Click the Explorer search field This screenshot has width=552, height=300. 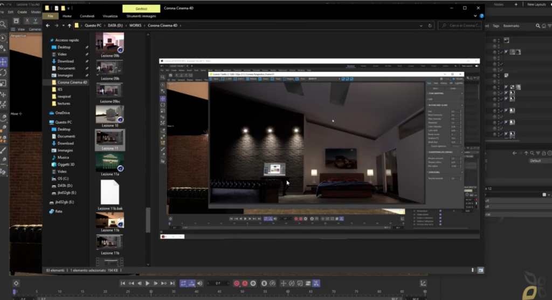[x=459, y=25]
